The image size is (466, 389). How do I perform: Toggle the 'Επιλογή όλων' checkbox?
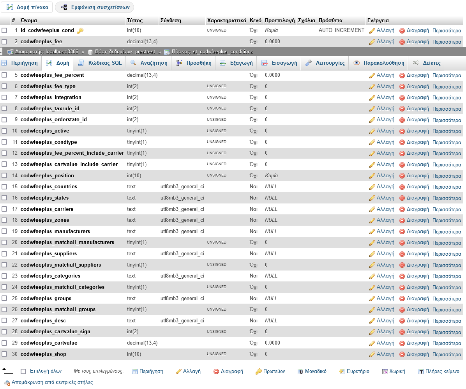pos(23,371)
